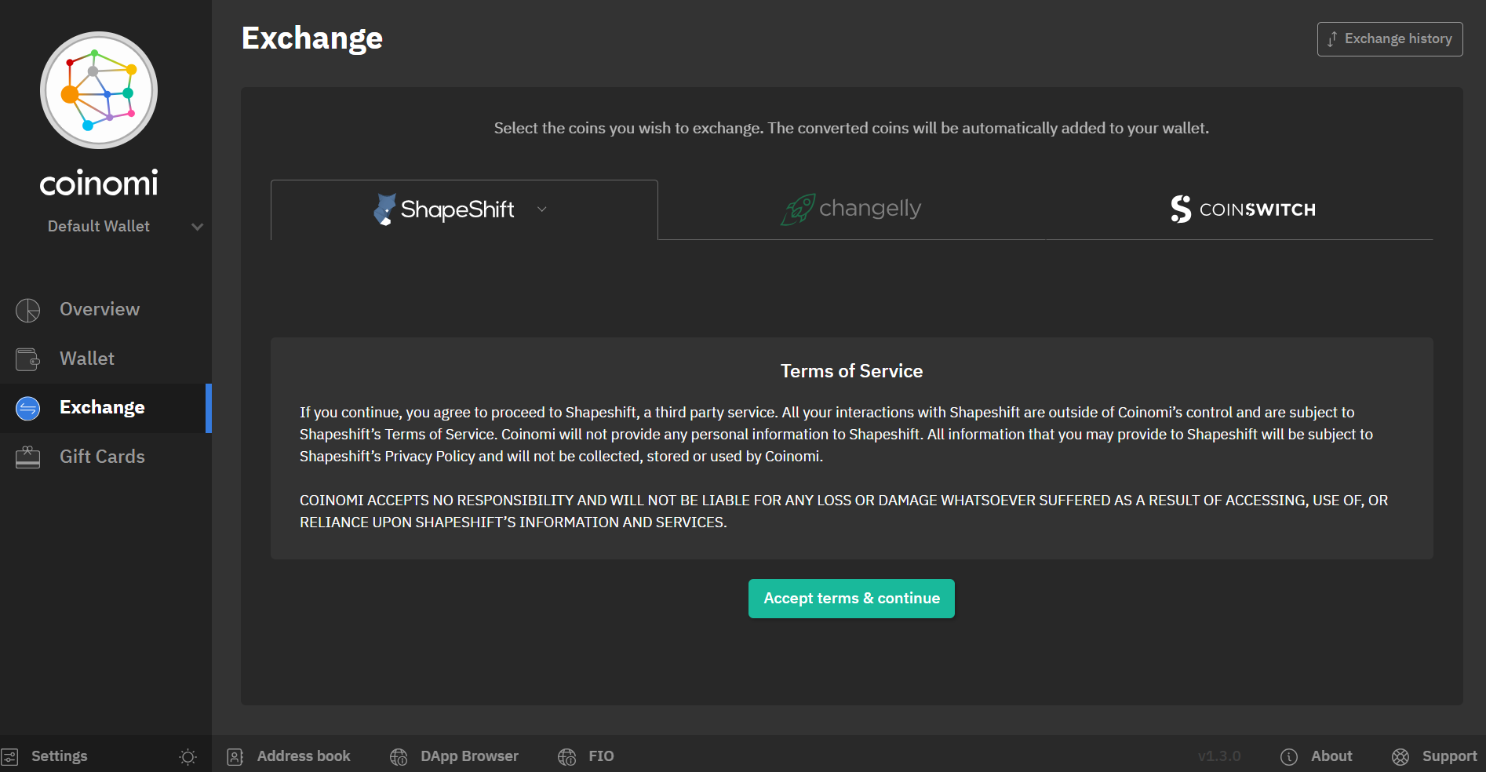Click the Settings sliders icon

[x=9, y=756]
